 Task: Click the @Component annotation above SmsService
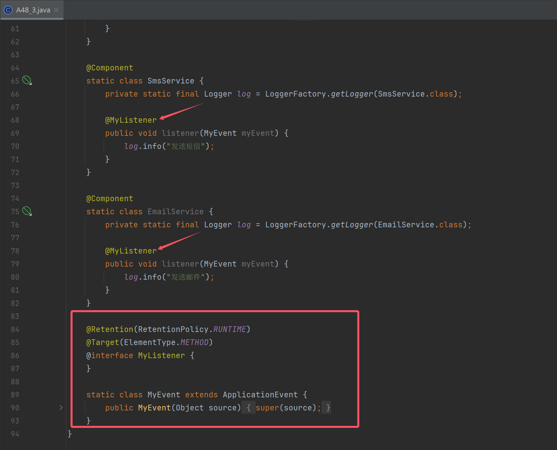tap(110, 68)
